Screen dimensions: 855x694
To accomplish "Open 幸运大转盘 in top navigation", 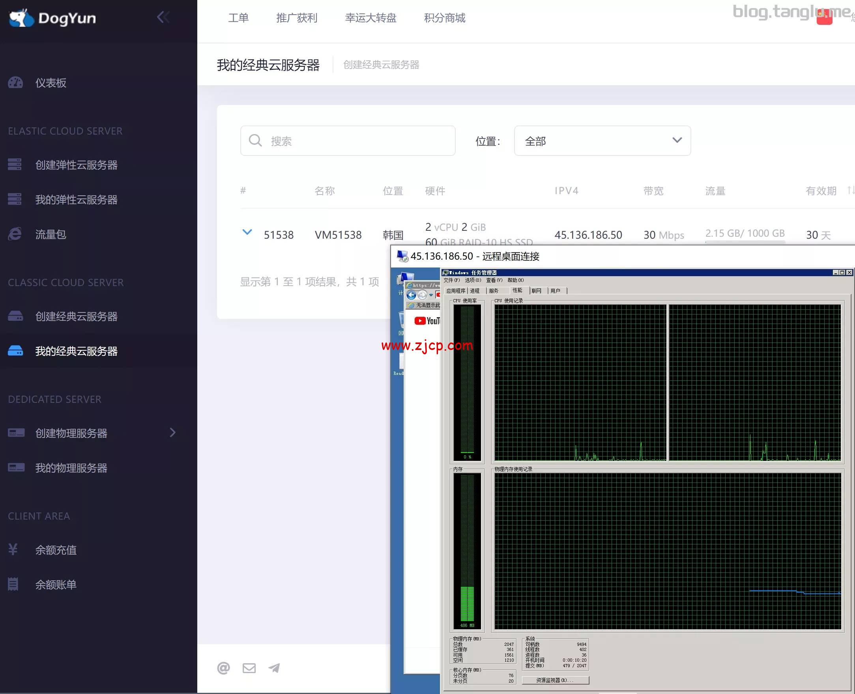I will point(370,18).
